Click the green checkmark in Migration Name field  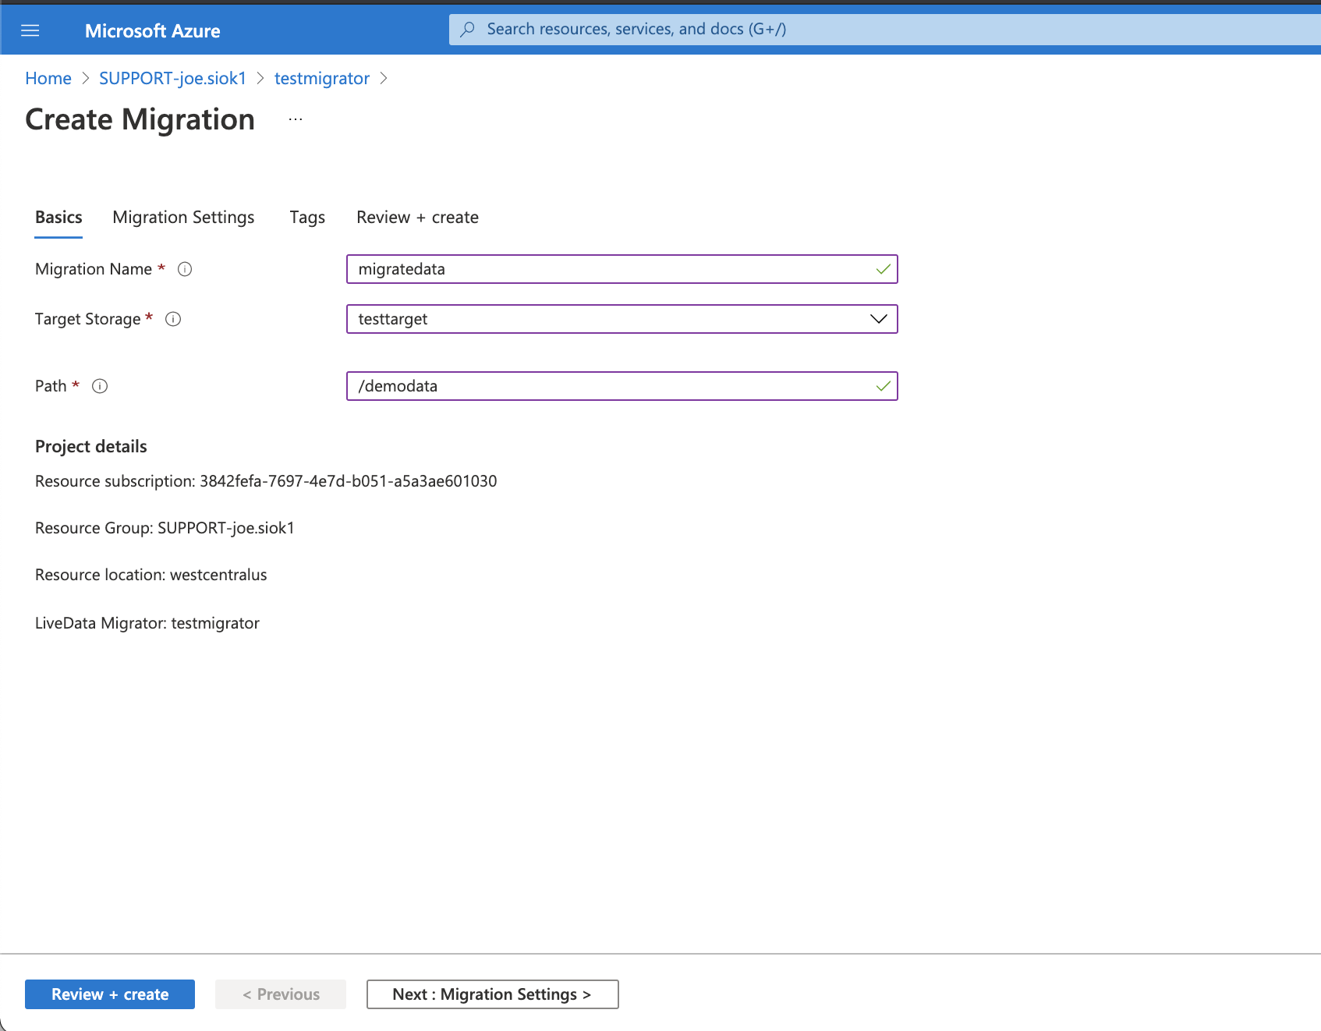(x=882, y=269)
